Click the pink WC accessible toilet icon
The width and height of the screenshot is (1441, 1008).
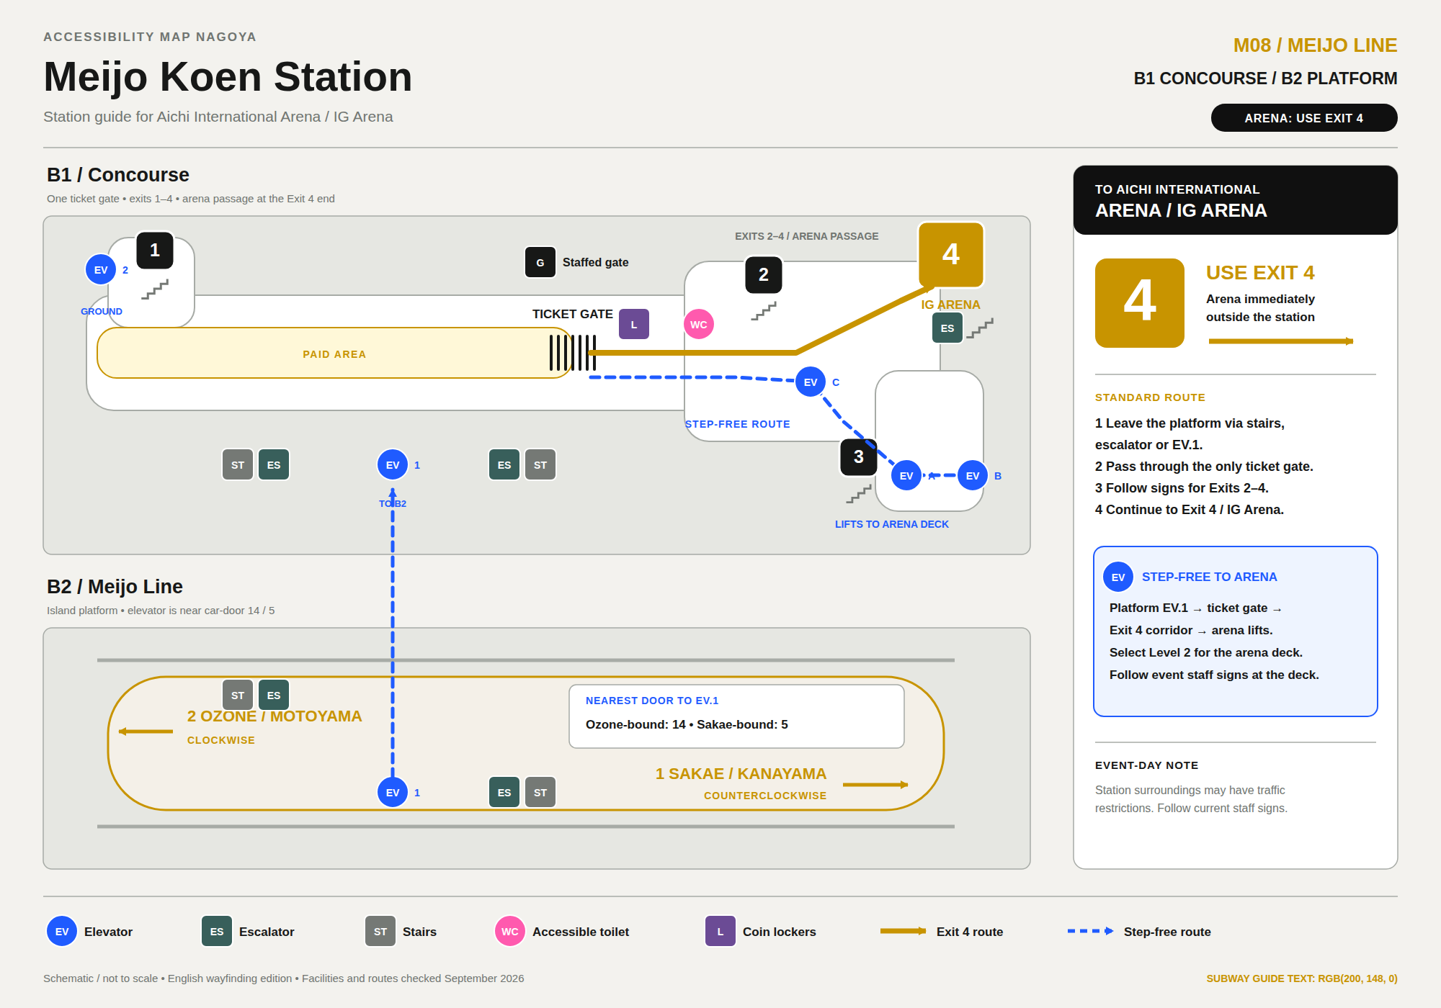tap(699, 325)
